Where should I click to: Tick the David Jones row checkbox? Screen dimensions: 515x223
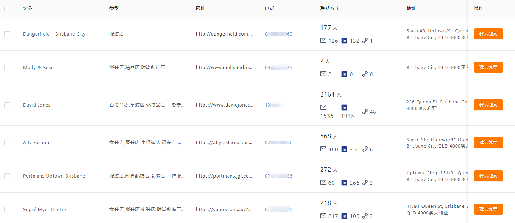click(x=7, y=105)
